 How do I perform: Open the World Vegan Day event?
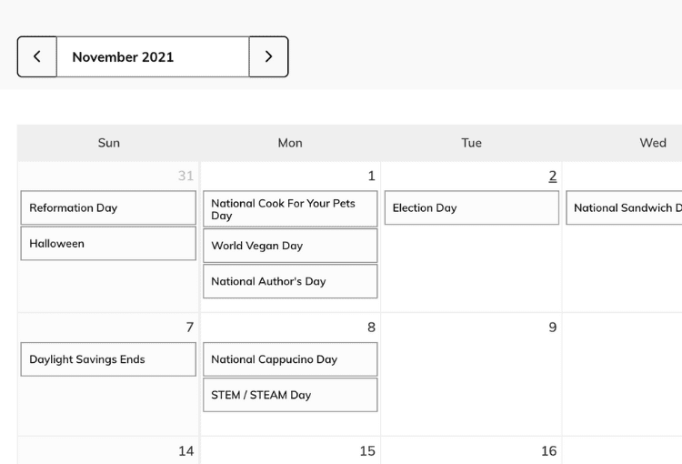click(x=290, y=246)
